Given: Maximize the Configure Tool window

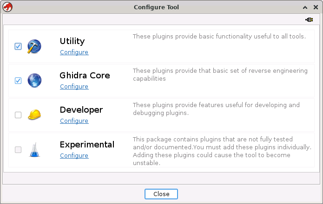Looking at the screenshot, I should (305, 7).
